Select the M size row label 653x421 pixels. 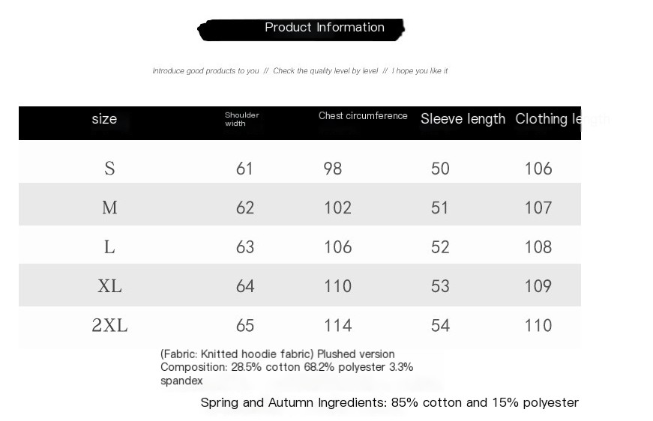pos(109,208)
